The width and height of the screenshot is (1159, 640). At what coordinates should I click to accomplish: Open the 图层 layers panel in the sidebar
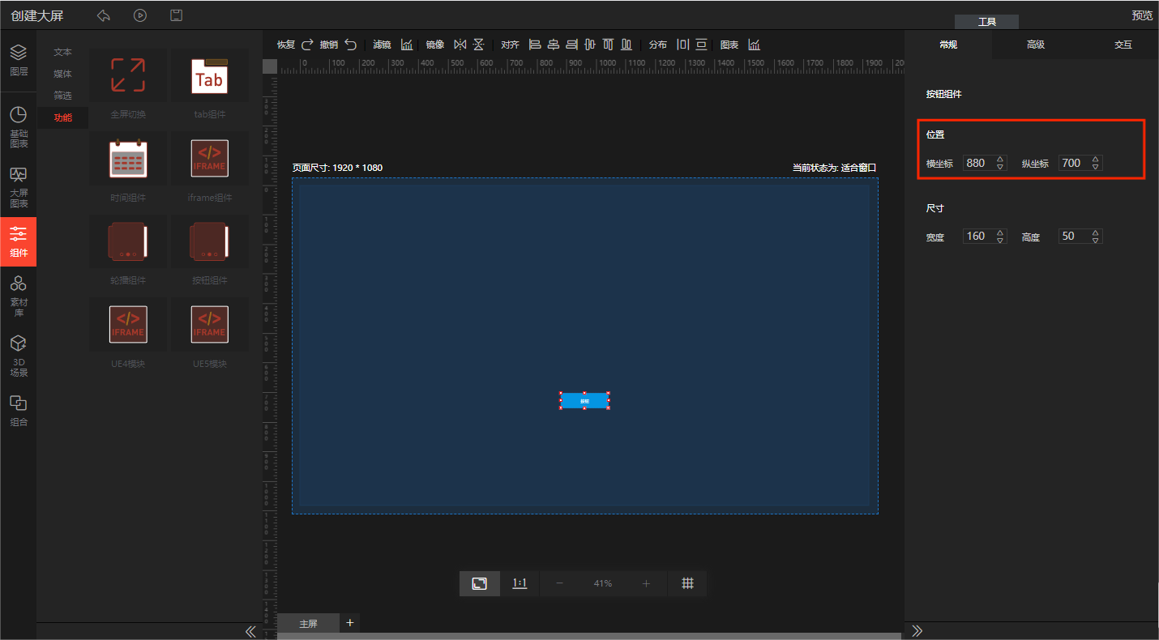tap(18, 60)
